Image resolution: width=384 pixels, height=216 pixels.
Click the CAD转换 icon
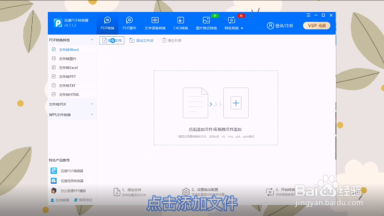click(x=181, y=20)
